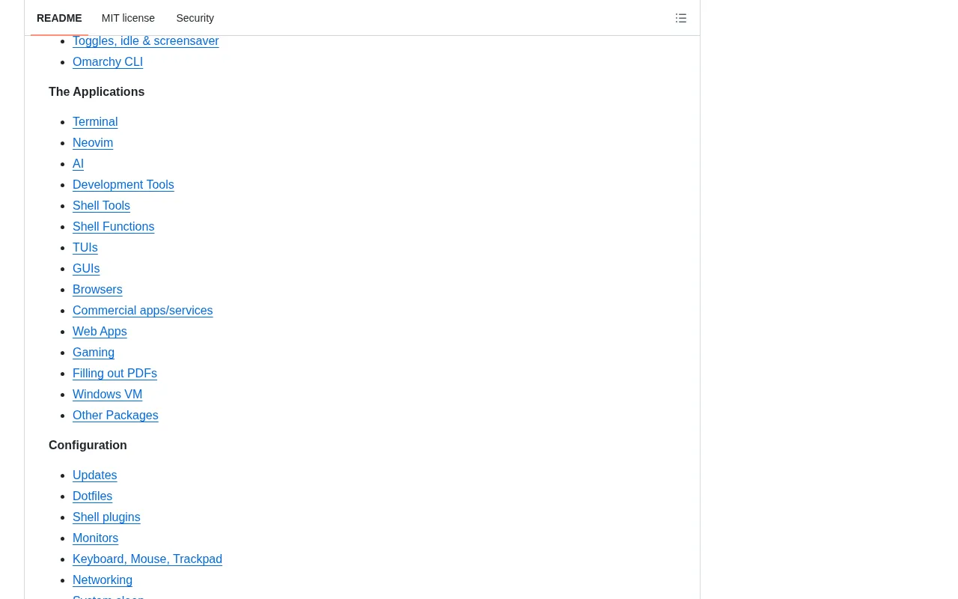The width and height of the screenshot is (958, 599).
Task: Open the Dotfiles configuration link
Action: pos(92,496)
